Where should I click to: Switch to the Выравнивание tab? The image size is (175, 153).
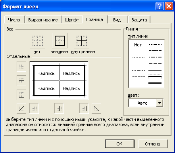(x=43, y=20)
